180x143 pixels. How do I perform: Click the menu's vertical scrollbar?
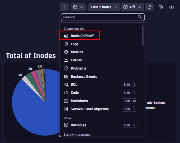pos(143,35)
